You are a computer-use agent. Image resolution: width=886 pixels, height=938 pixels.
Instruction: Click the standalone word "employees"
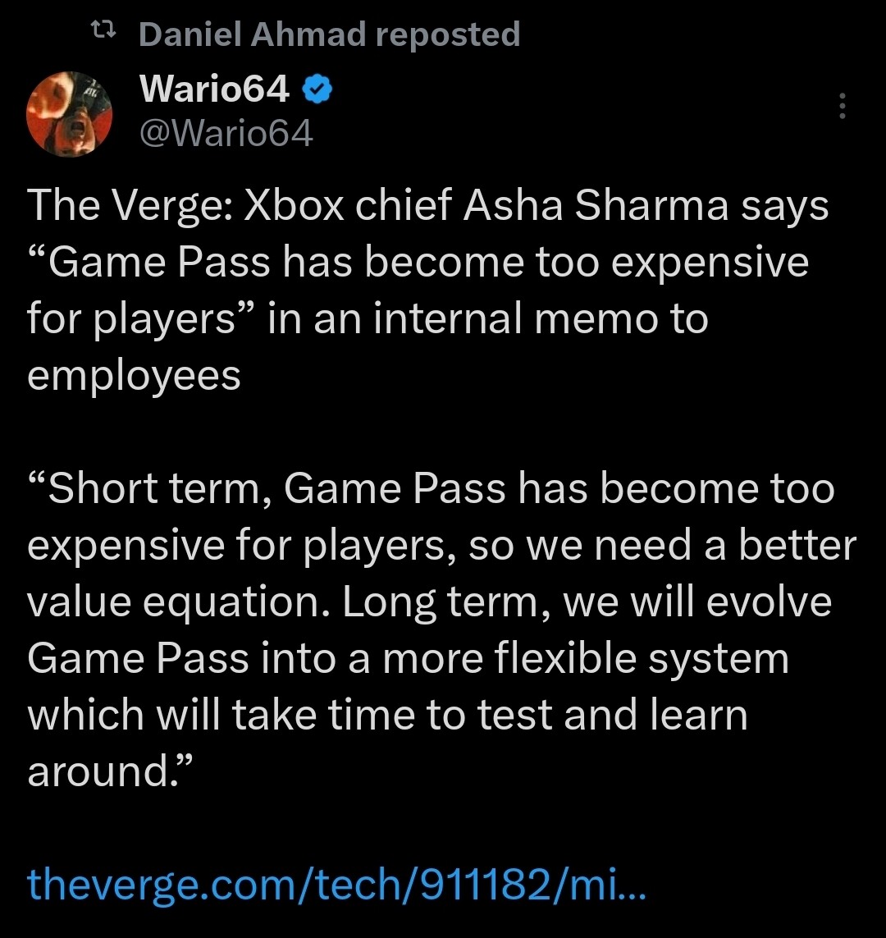click(x=135, y=375)
